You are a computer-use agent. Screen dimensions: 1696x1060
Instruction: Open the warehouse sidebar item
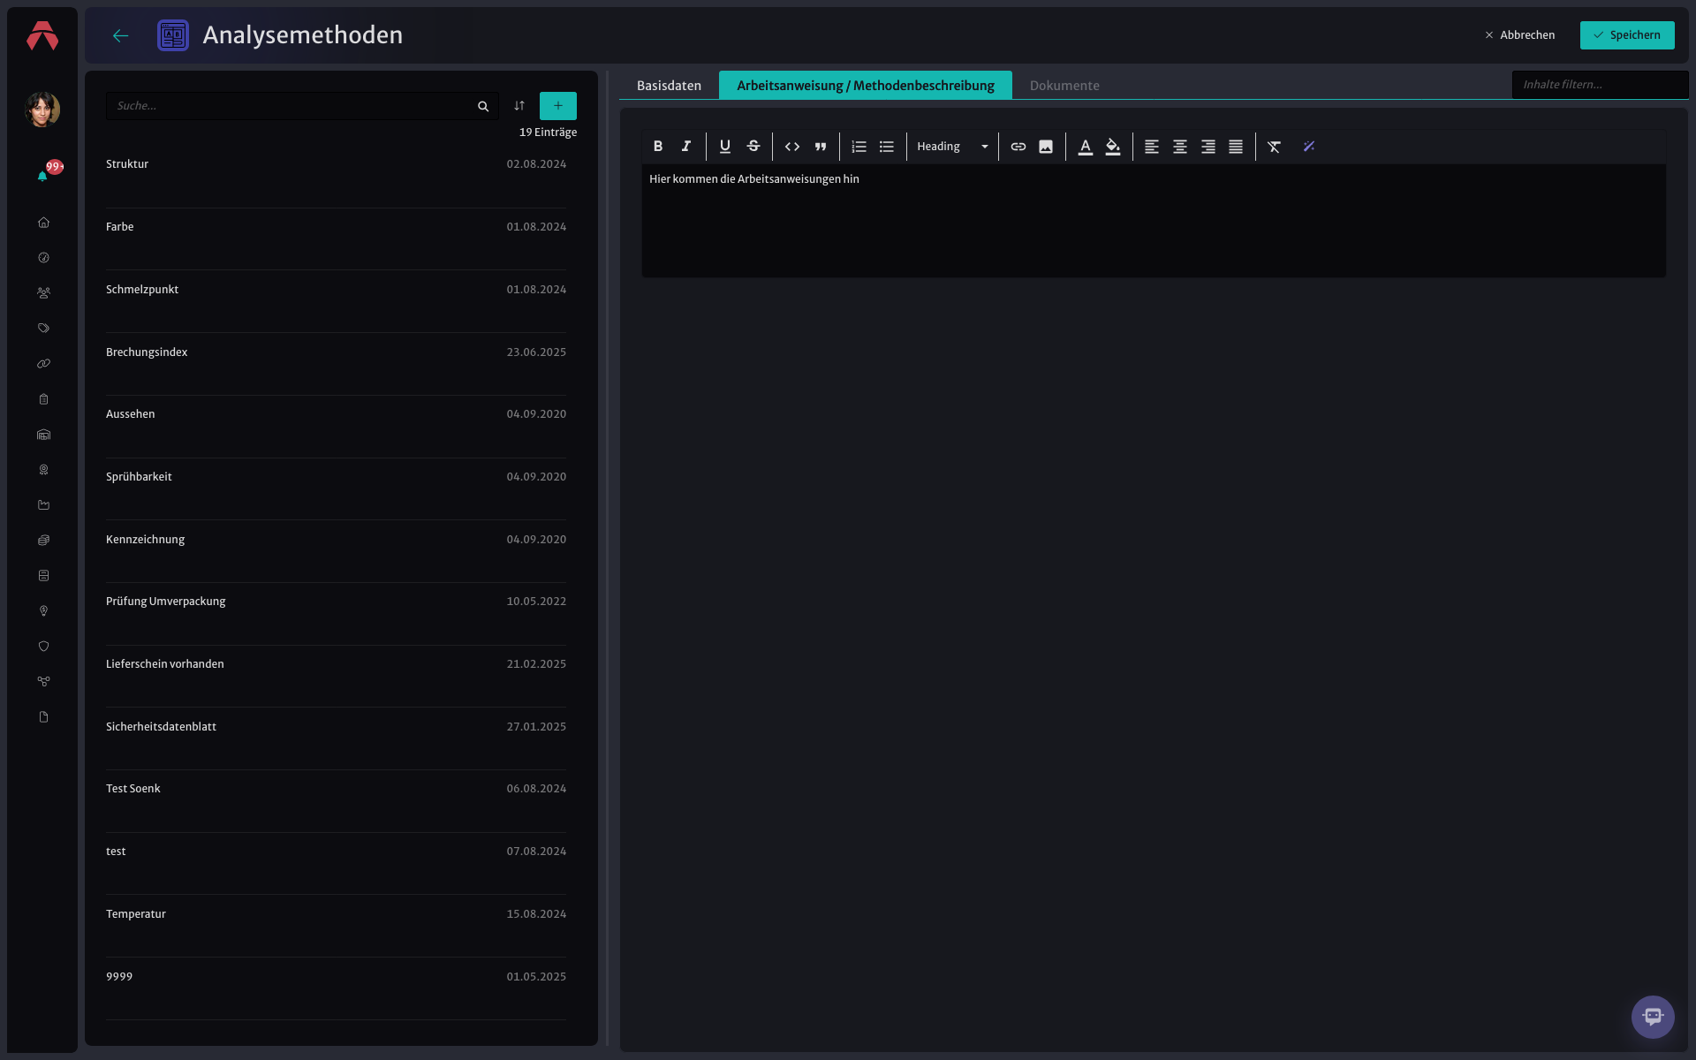coord(43,435)
